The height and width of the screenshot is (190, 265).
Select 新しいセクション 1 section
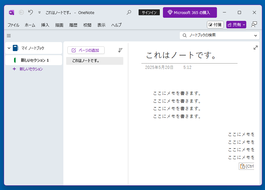34,60
